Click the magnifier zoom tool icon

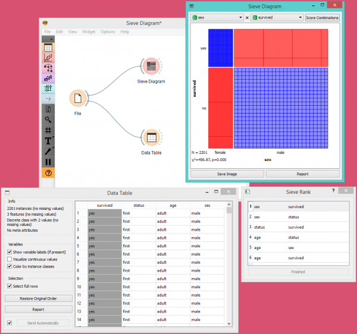point(48,120)
